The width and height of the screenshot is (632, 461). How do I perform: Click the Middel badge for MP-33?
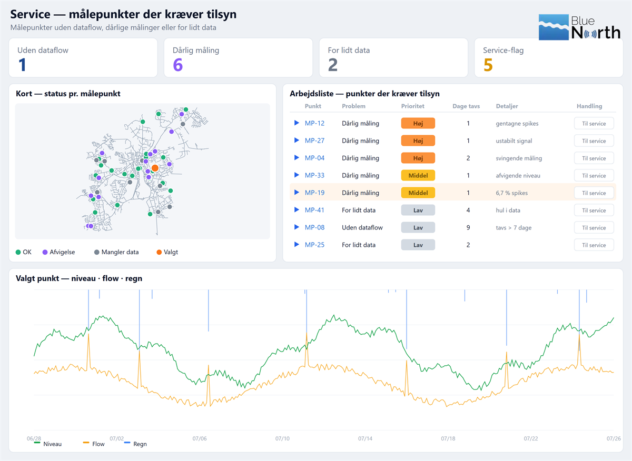pyautogui.click(x=418, y=176)
